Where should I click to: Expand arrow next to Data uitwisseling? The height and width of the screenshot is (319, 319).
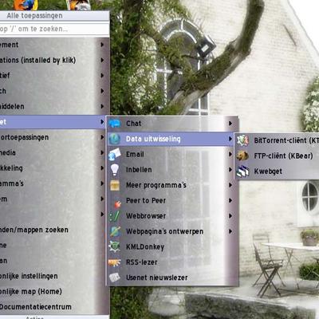[230, 139]
